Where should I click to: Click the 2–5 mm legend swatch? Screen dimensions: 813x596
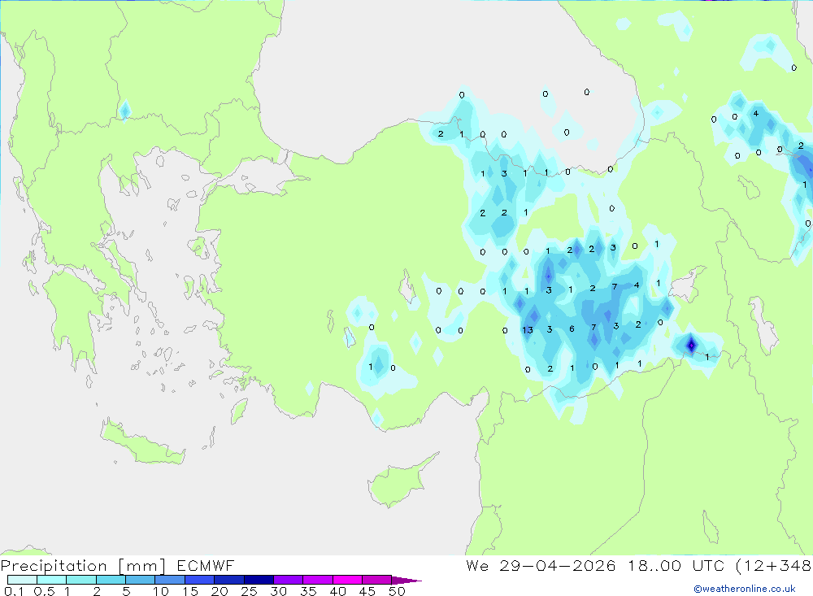[111, 580]
